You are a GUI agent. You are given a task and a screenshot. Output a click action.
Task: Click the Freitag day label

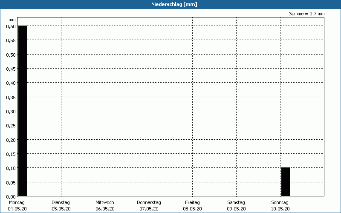(x=192, y=202)
